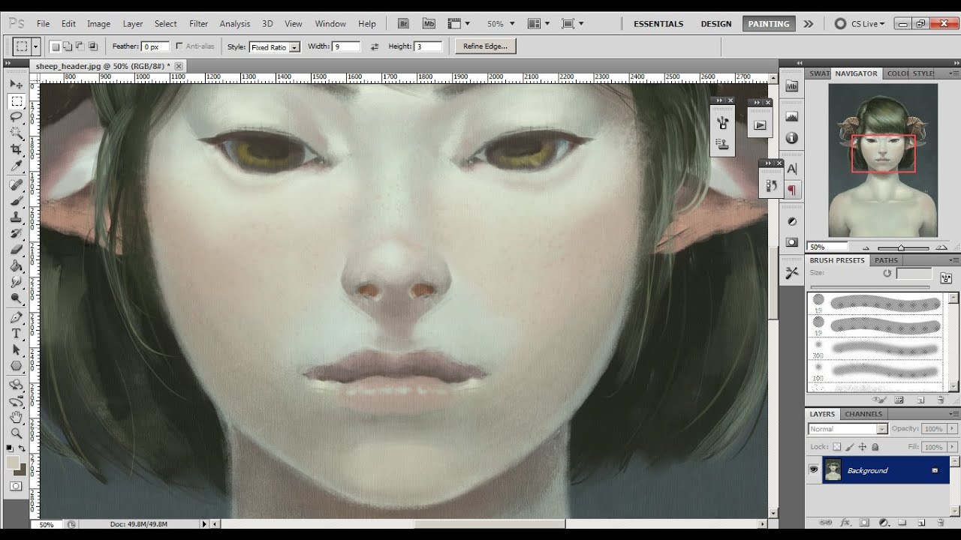Switch to Essentials workspace
961x540 pixels.
pos(658,24)
